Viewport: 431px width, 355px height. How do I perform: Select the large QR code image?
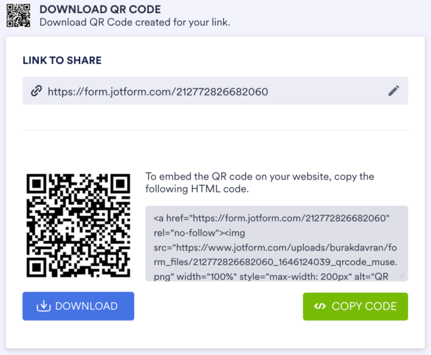pyautogui.click(x=78, y=225)
